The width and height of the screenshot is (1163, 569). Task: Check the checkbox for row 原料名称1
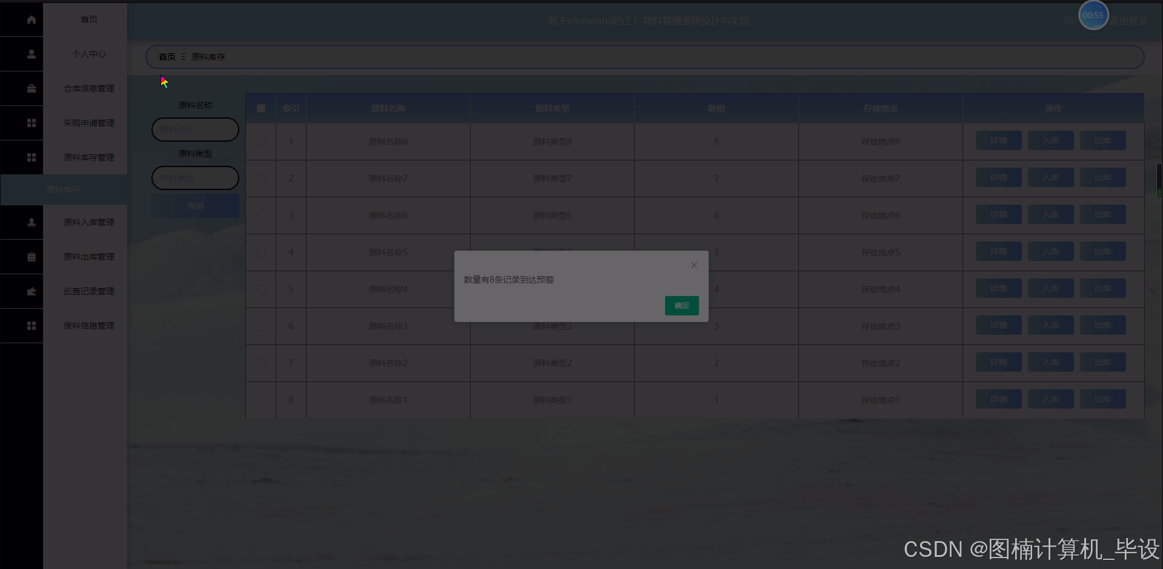260,400
